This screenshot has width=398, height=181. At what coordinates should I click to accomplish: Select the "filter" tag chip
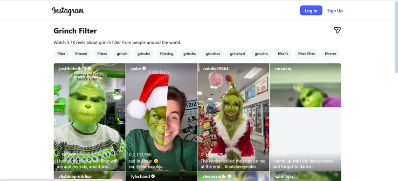pos(61,54)
